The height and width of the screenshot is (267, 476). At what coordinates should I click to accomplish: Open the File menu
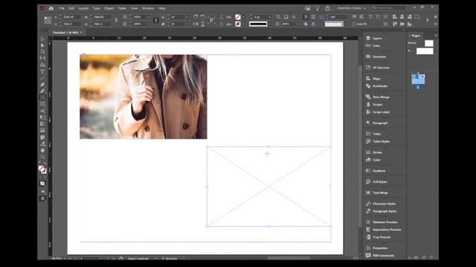coord(62,8)
